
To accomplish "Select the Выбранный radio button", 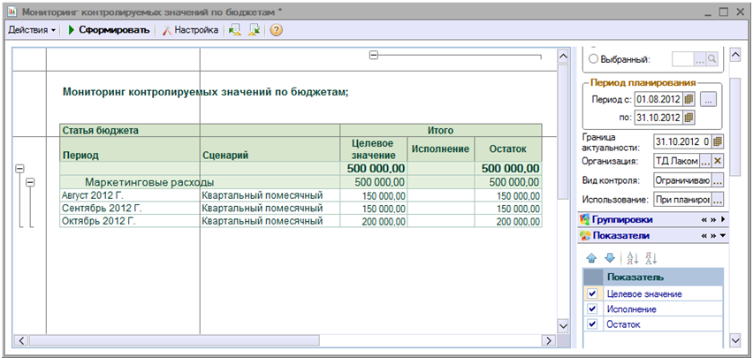I will 593,59.
